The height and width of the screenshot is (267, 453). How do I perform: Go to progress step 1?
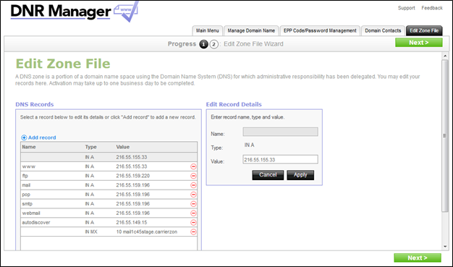coord(203,44)
